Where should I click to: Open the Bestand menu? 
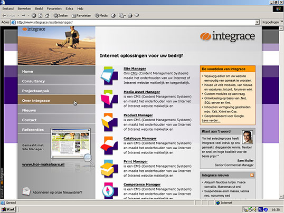[8, 8]
